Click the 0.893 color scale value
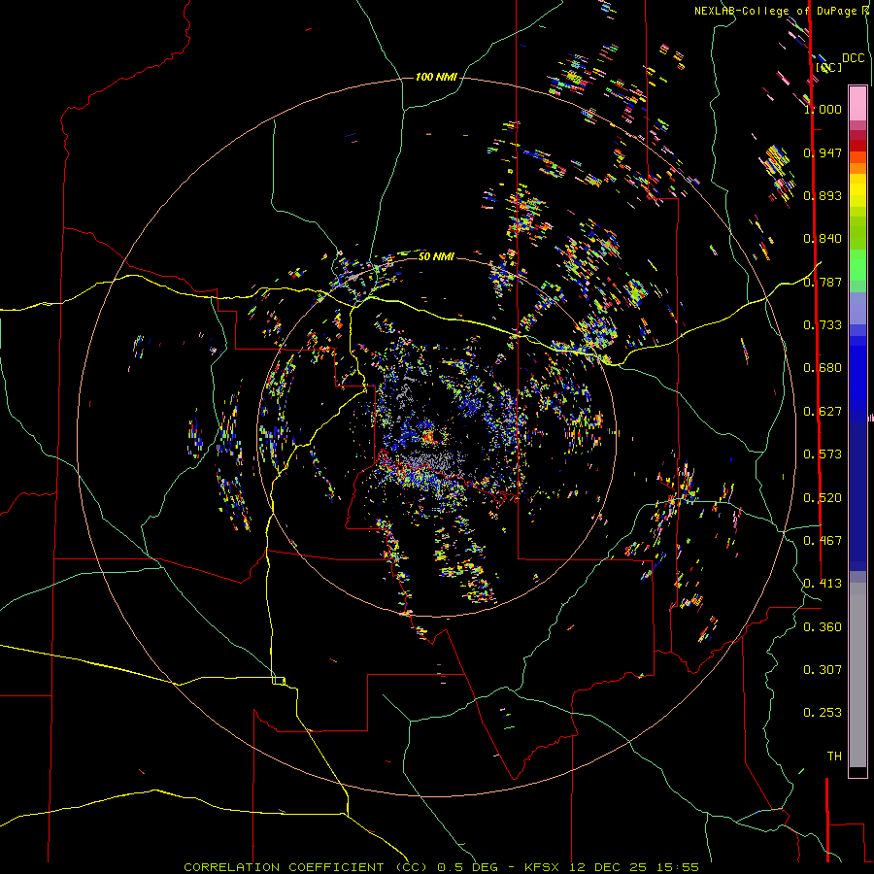874x874 pixels. tap(823, 195)
